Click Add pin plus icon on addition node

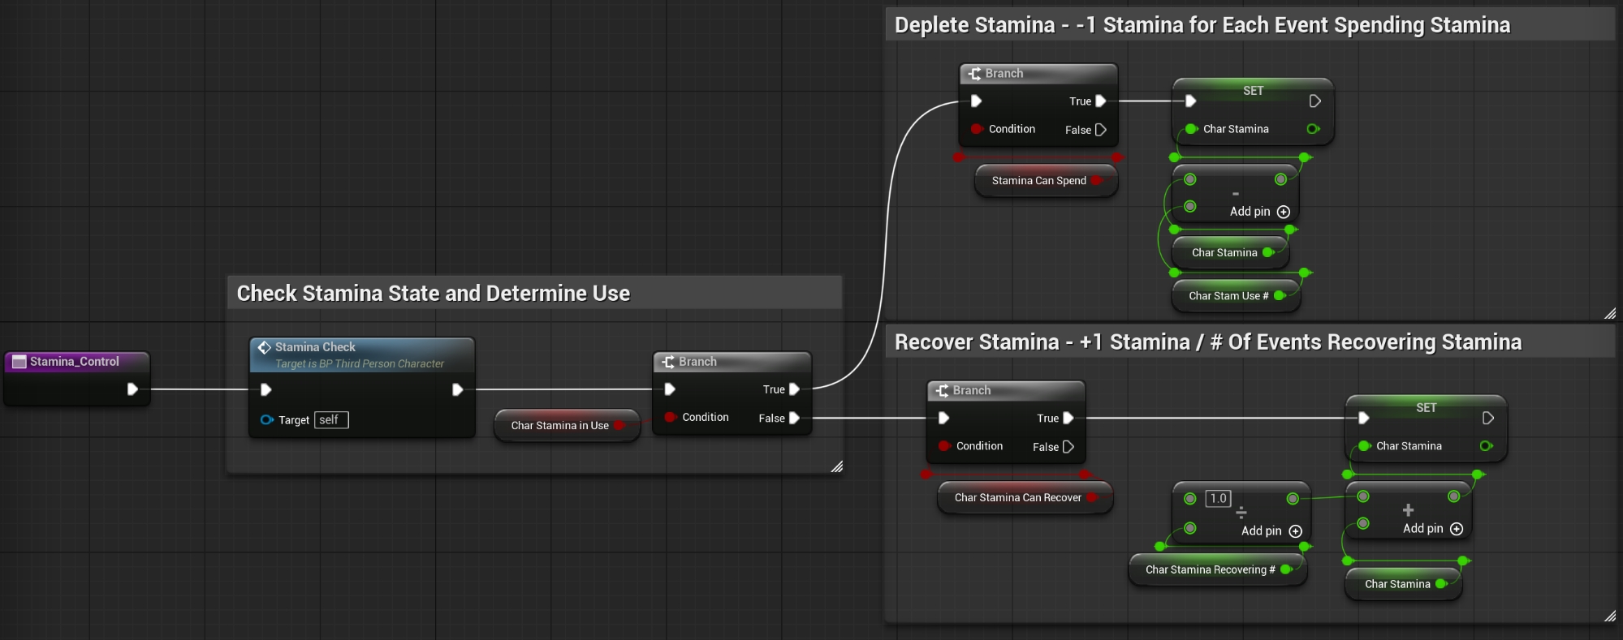[1457, 529]
